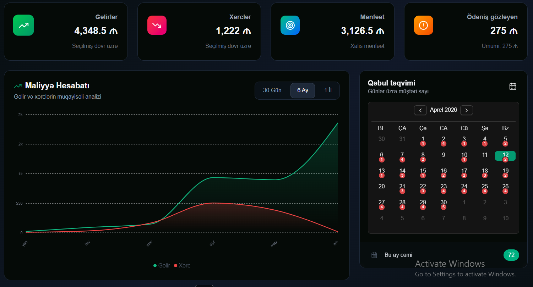Select April 2 in the calendar
This screenshot has width=533, height=287.
(444, 140)
